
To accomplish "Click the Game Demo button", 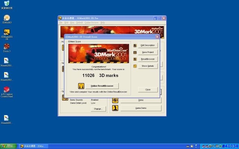I will click(141, 108).
